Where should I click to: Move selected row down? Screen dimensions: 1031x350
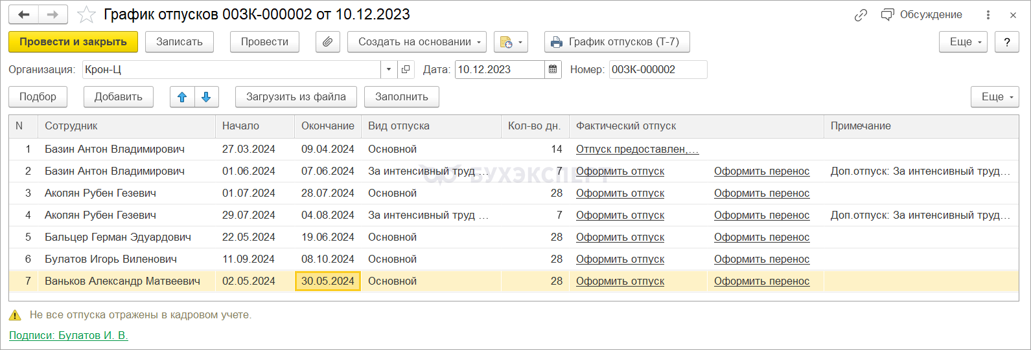click(206, 97)
